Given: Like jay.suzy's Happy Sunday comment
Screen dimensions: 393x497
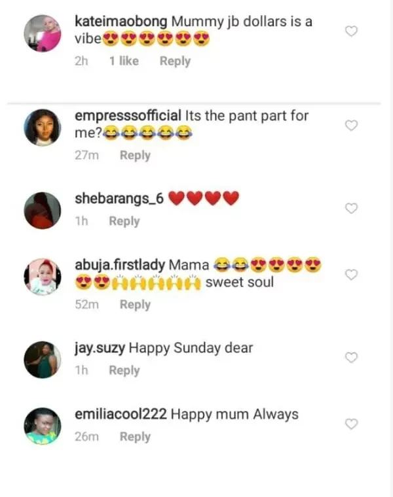Looking at the screenshot, I should pos(351,357).
